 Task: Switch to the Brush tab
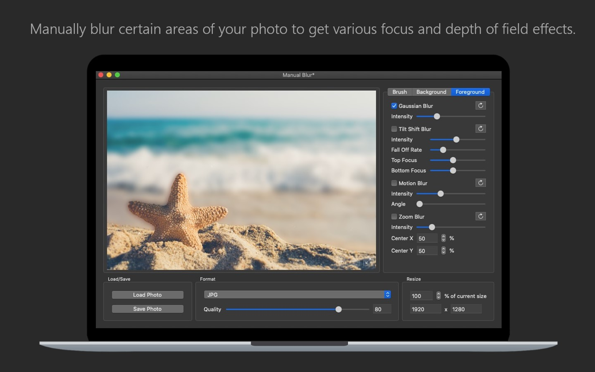(399, 92)
